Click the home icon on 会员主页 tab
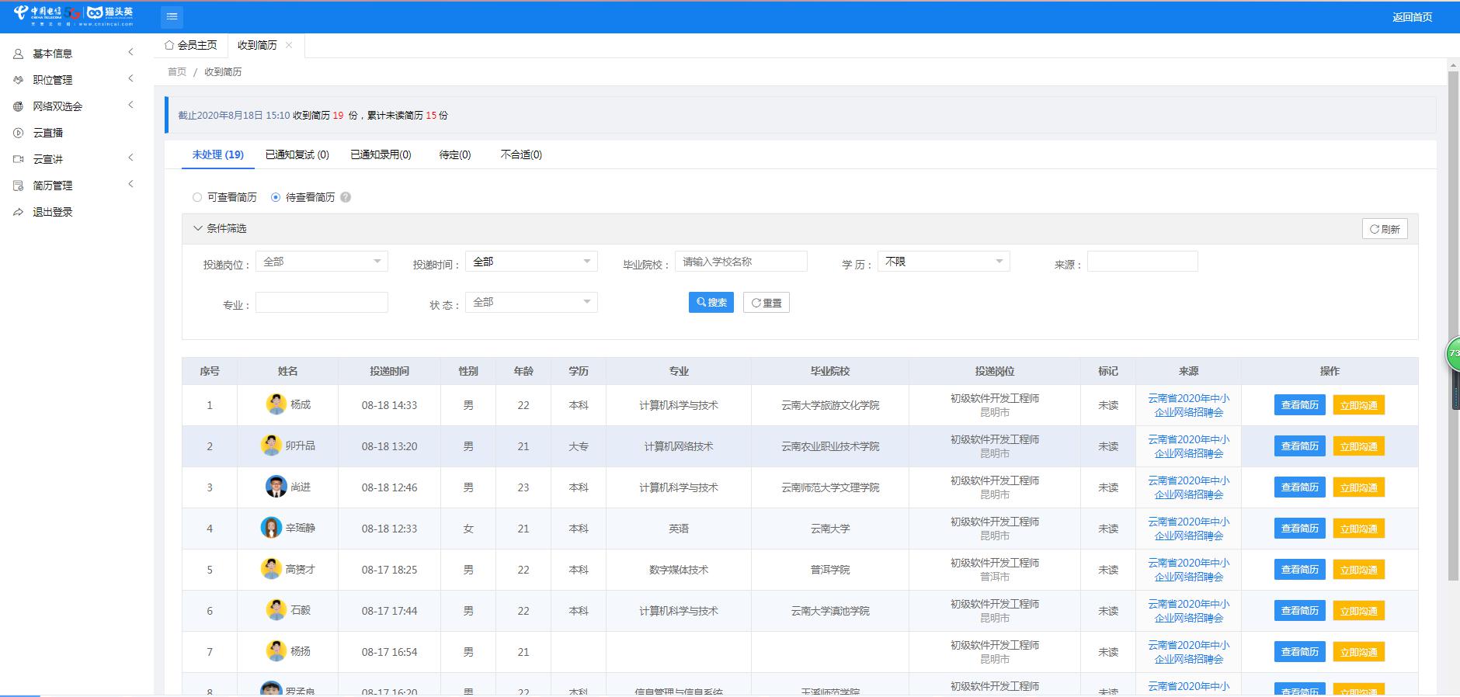The width and height of the screenshot is (1460, 697). tap(169, 45)
